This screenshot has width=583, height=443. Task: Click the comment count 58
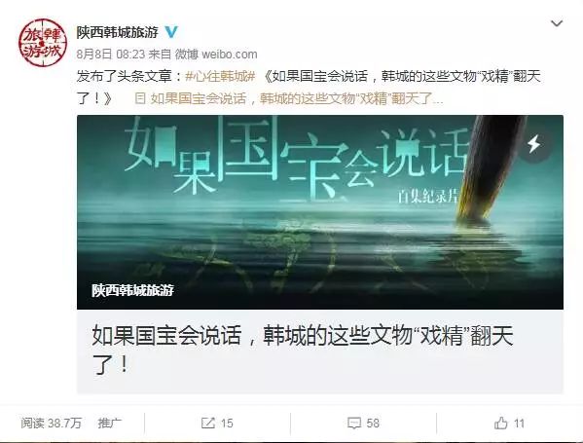(373, 423)
